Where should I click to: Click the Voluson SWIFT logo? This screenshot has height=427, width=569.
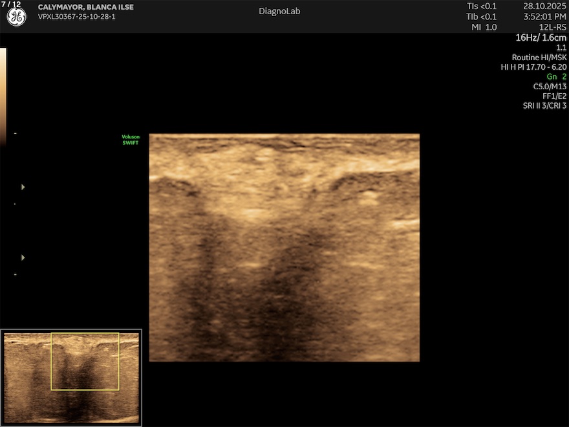(x=131, y=140)
